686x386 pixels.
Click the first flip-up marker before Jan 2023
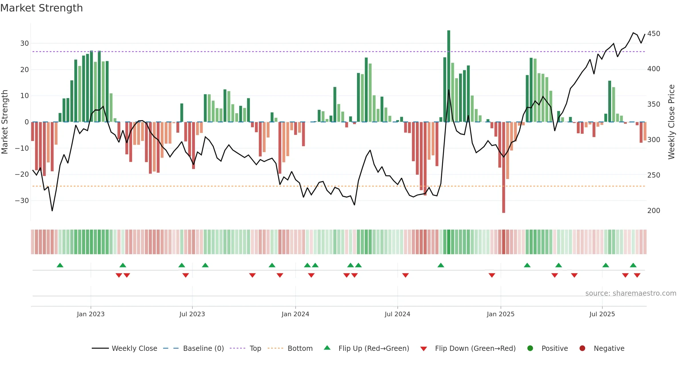pos(60,265)
